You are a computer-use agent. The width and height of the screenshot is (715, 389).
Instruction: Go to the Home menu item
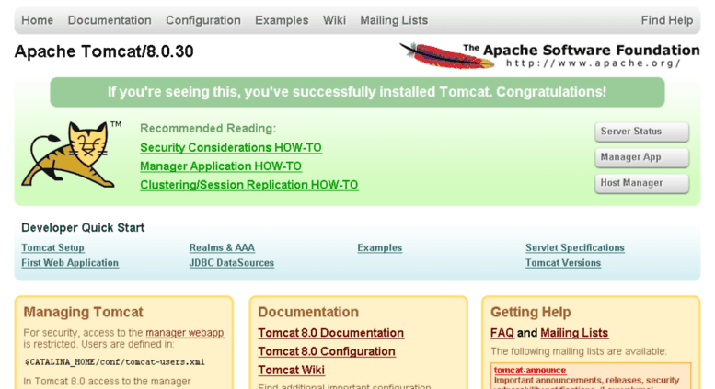click(x=38, y=20)
